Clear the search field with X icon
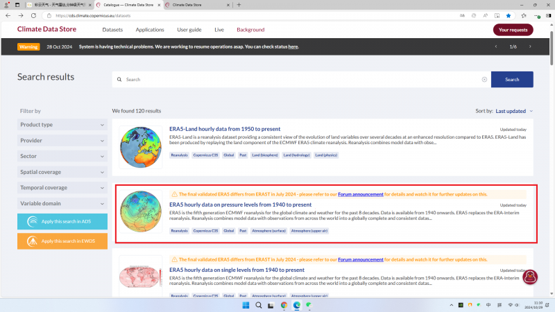 [x=484, y=80]
